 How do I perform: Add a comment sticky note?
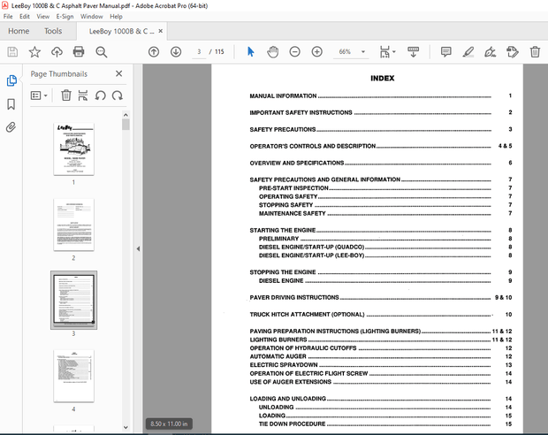tap(446, 52)
